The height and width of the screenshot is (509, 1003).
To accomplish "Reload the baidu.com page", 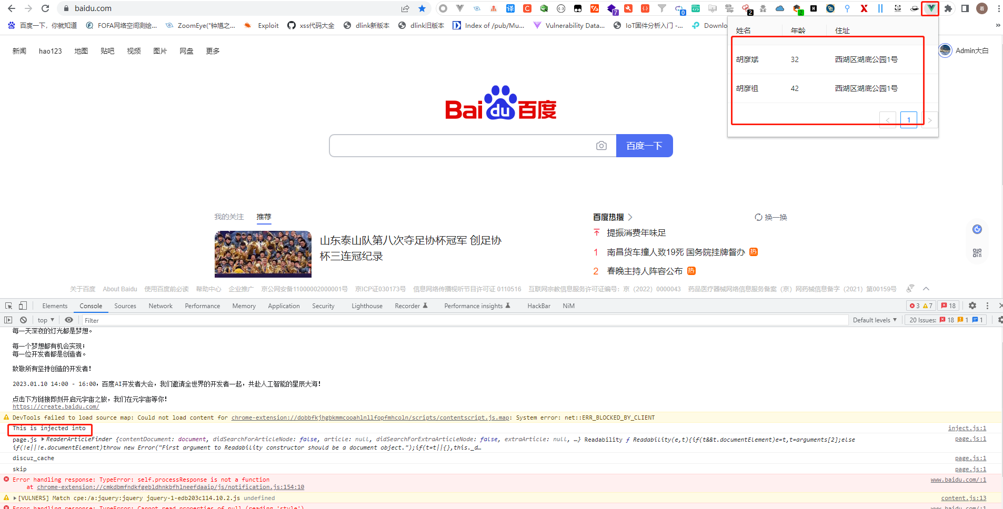I will tap(45, 8).
